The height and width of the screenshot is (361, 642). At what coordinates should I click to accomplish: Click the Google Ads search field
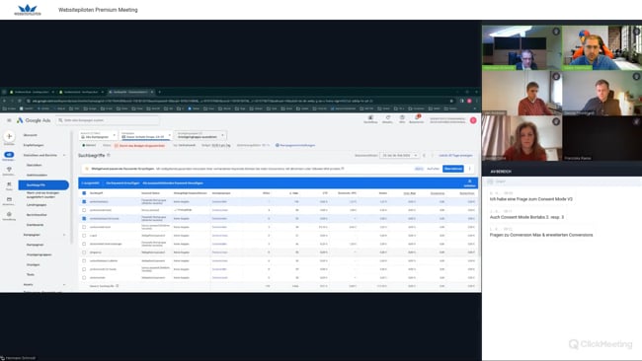[x=108, y=120]
